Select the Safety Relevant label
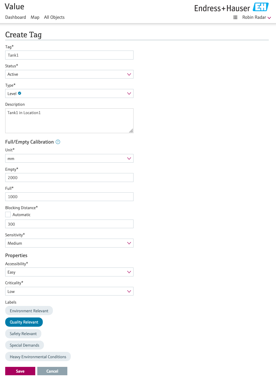This screenshot has height=379, width=276. point(23,334)
